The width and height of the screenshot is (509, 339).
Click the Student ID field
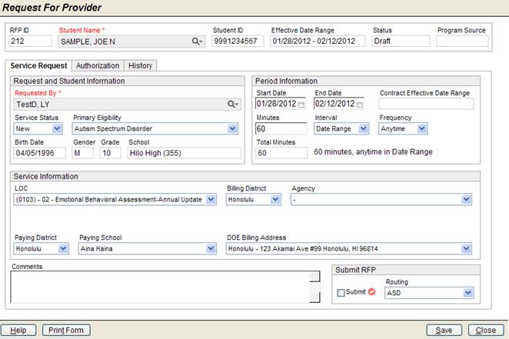click(238, 42)
